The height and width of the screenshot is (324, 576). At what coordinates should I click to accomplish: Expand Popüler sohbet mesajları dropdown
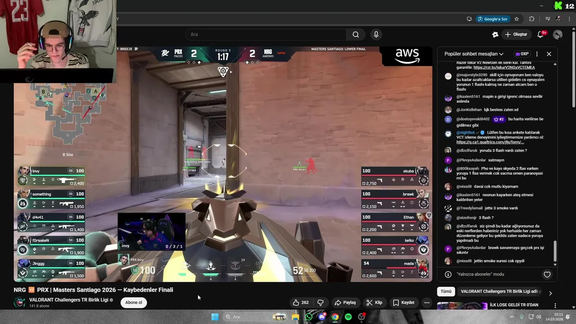474,54
